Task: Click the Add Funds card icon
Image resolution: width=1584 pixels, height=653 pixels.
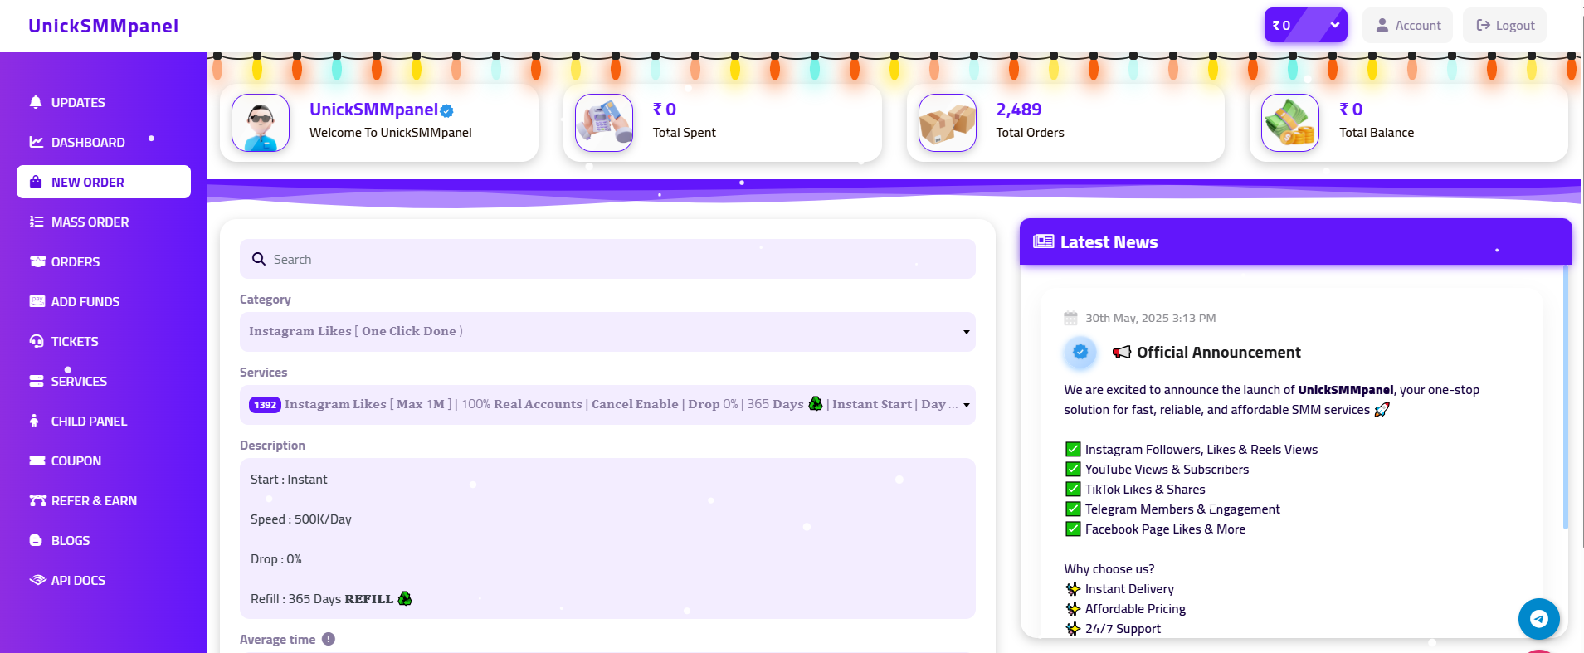Action: coord(37,301)
